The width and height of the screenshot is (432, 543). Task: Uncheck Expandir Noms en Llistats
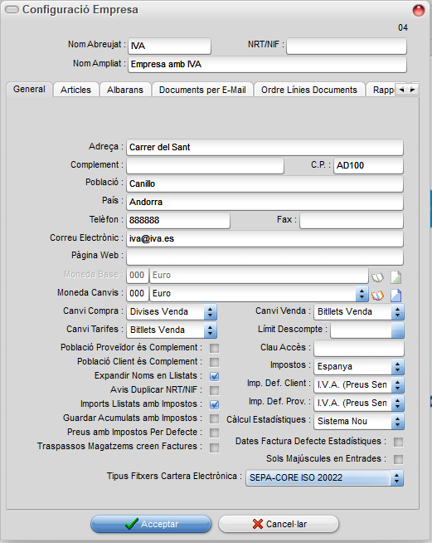(215, 376)
